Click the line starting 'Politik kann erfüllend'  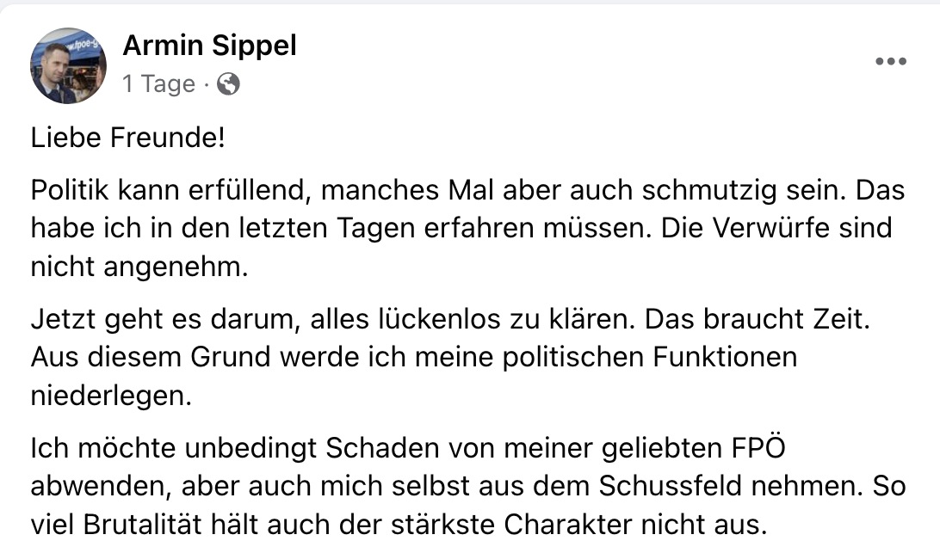467,191
